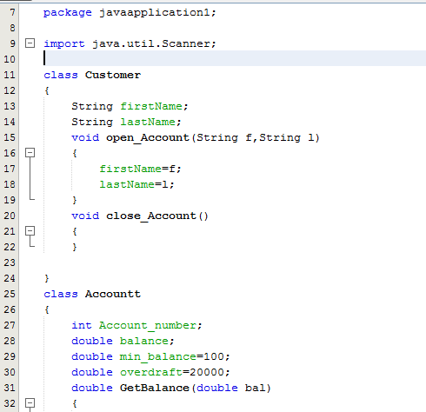Click the 'class' keyword on line 25

pos(61,294)
